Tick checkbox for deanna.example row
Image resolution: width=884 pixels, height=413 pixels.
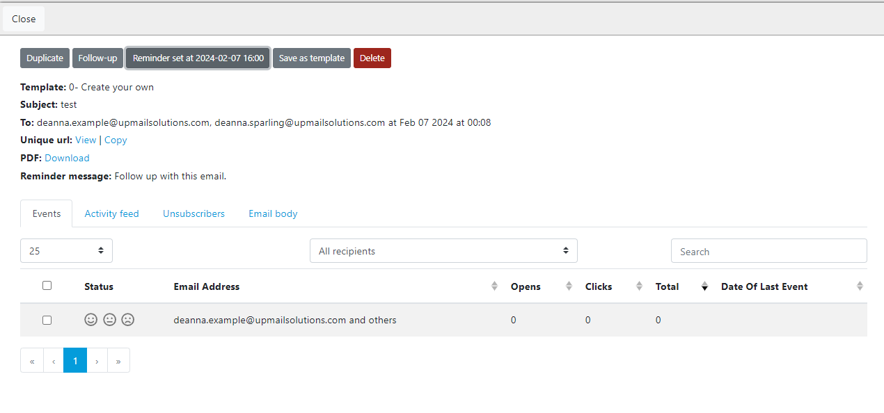(47, 320)
